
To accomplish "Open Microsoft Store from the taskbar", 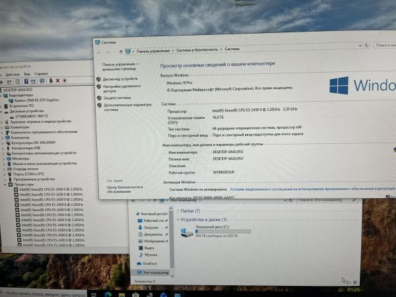I will click(135, 295).
